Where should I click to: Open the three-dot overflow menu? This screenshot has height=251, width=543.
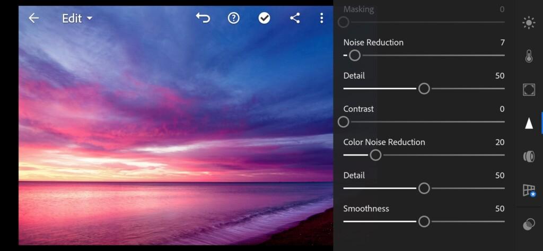(322, 18)
